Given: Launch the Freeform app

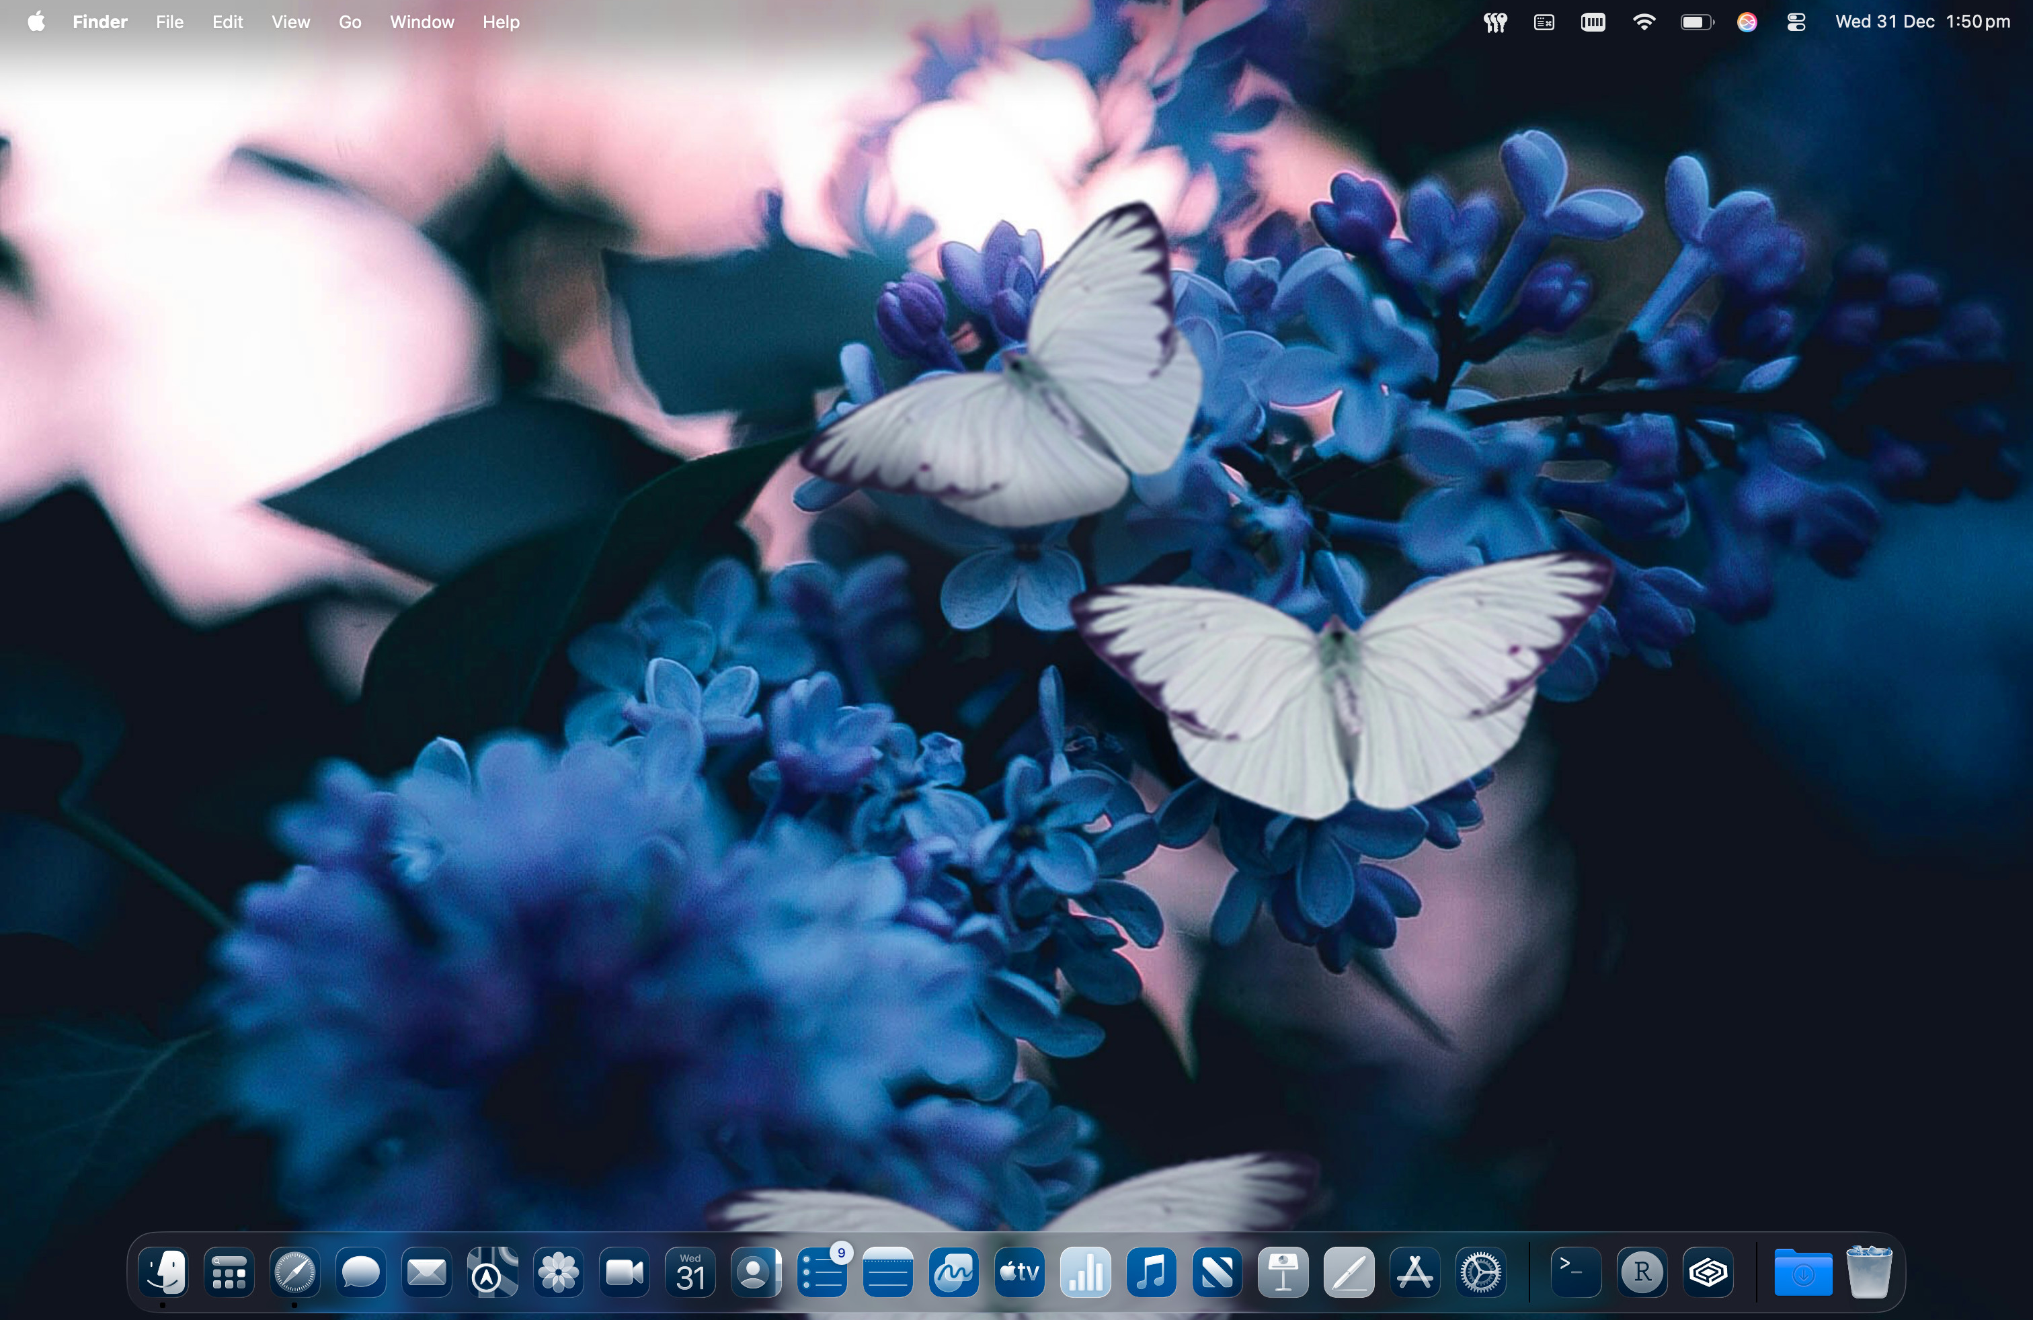Looking at the screenshot, I should click(953, 1272).
